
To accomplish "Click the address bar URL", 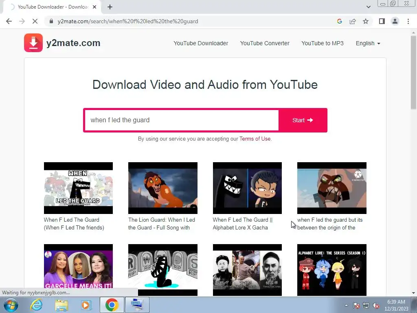I will (x=127, y=21).
